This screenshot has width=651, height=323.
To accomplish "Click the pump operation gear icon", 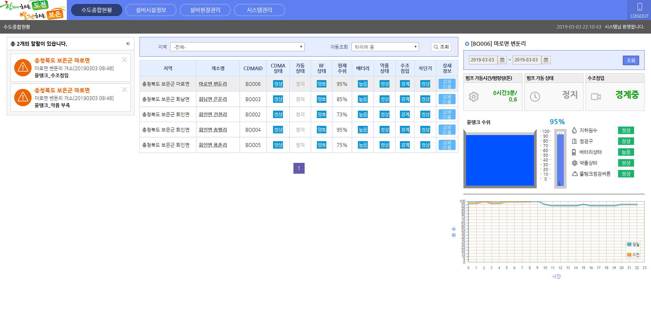I will (x=474, y=97).
